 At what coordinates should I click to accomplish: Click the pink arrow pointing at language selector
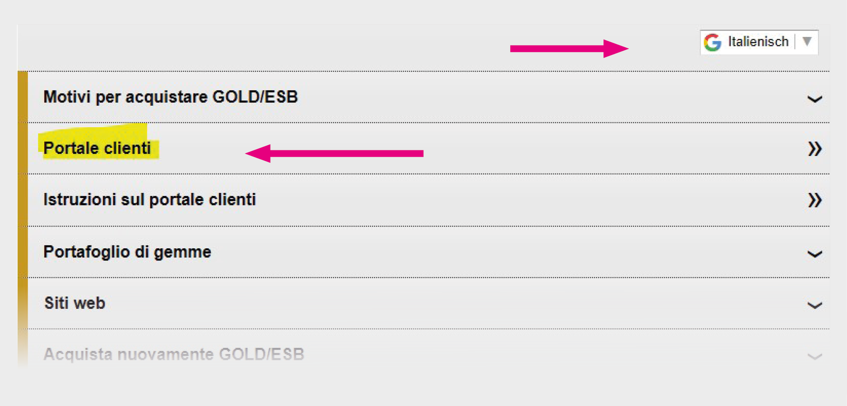tap(569, 49)
